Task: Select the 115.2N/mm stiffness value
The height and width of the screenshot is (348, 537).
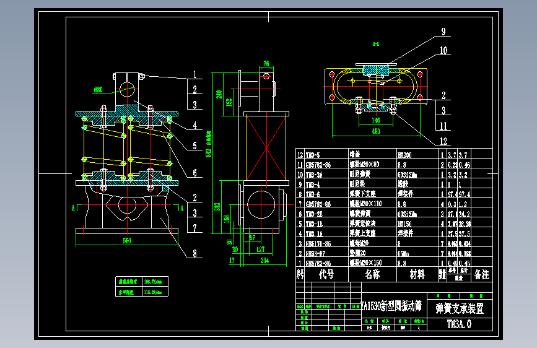Action: (x=153, y=292)
